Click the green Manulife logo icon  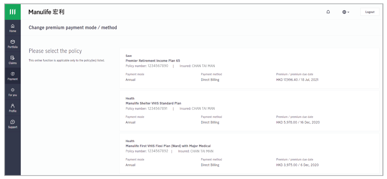13,12
